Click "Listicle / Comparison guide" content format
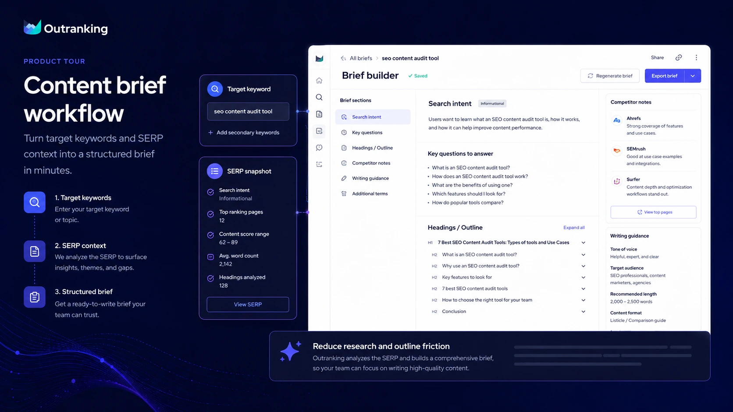 638,320
